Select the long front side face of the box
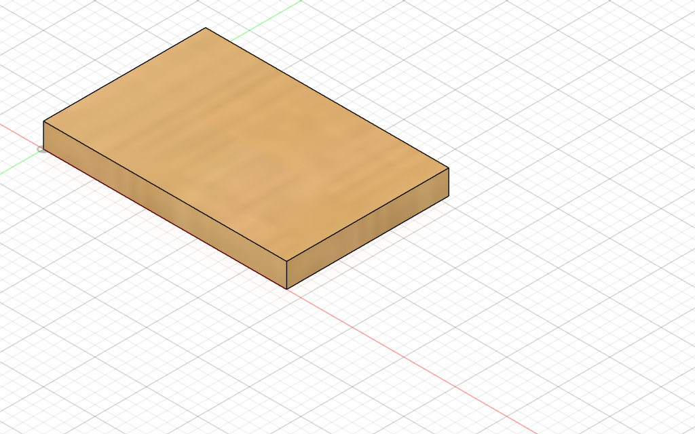The height and width of the screenshot is (434, 695). pos(165,205)
